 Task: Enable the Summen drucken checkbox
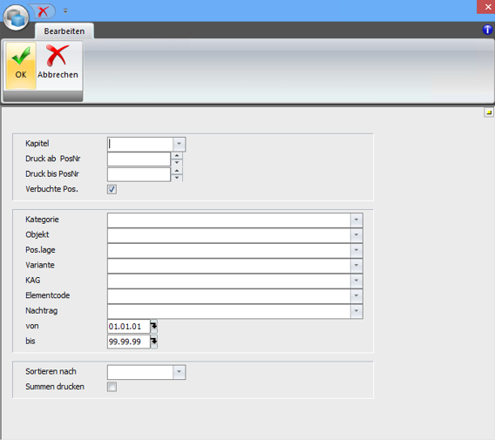pos(112,387)
